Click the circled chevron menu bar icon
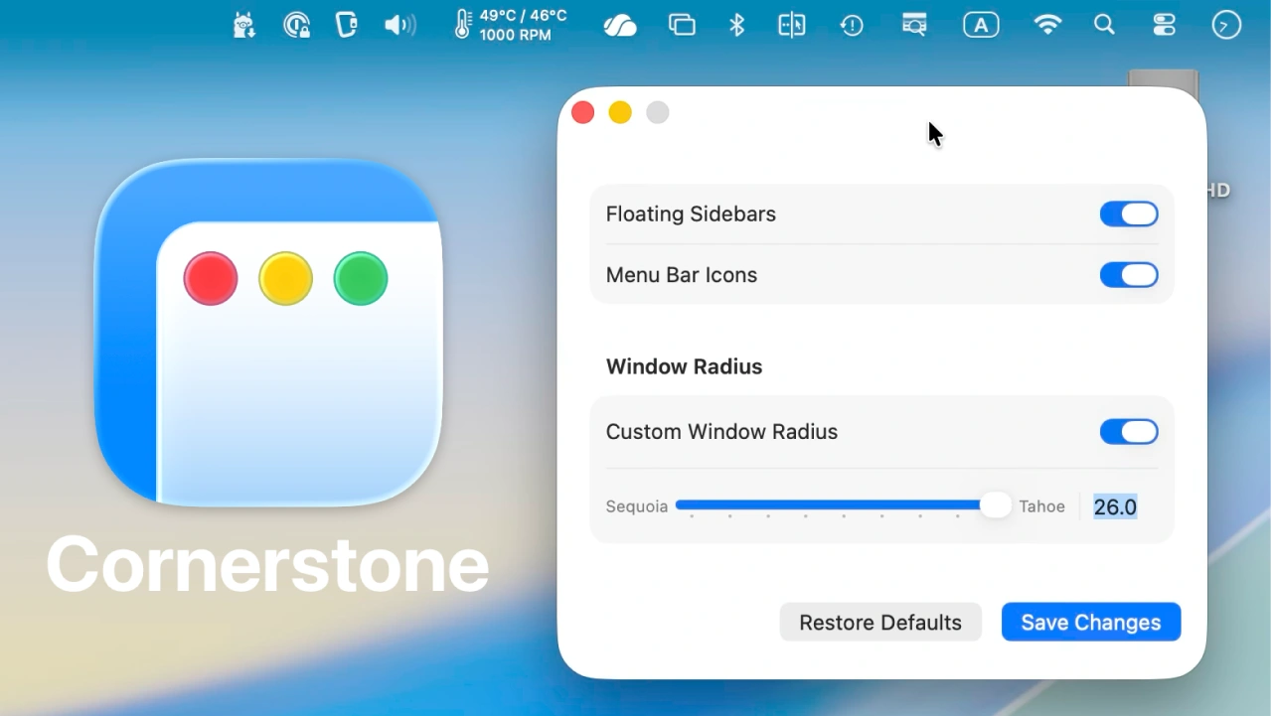1272x716 pixels. pyautogui.click(x=1226, y=25)
